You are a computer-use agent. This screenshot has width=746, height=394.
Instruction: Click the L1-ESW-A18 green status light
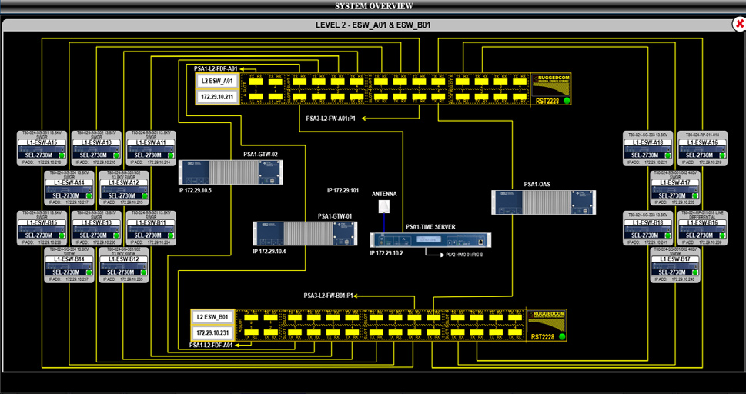667,155
